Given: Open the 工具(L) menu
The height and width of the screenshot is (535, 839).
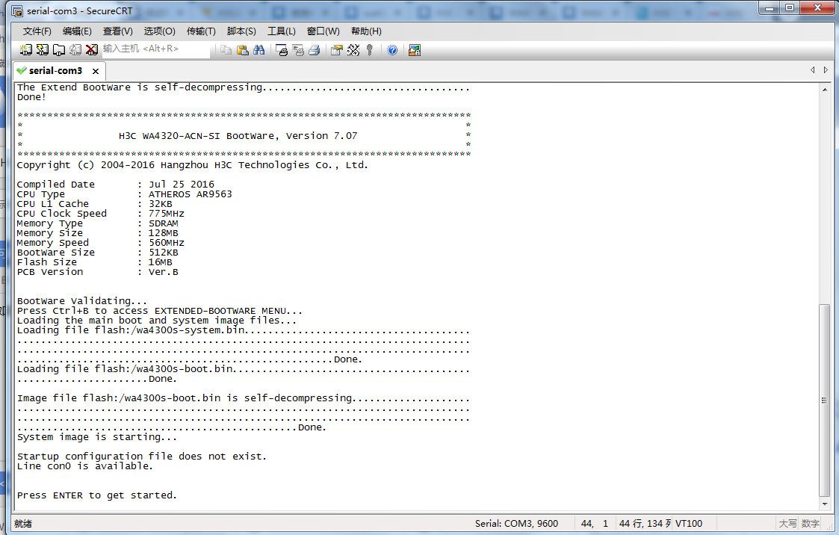Looking at the screenshot, I should [282, 31].
